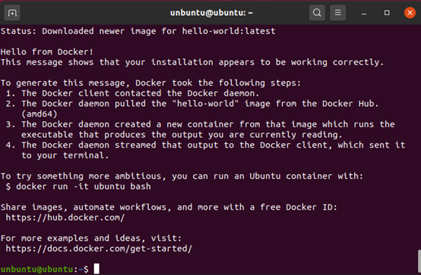Click the hub.docker.com URL
This screenshot has width=421, height=275.
point(65,217)
